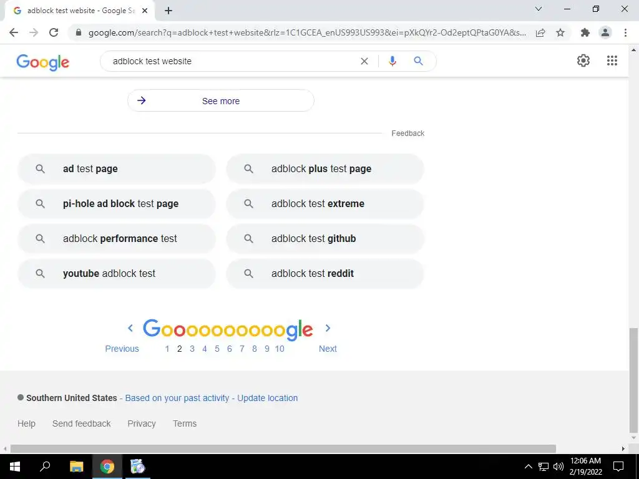Share this page using share icon
Viewport: 639px width, 479px height.
tap(540, 32)
